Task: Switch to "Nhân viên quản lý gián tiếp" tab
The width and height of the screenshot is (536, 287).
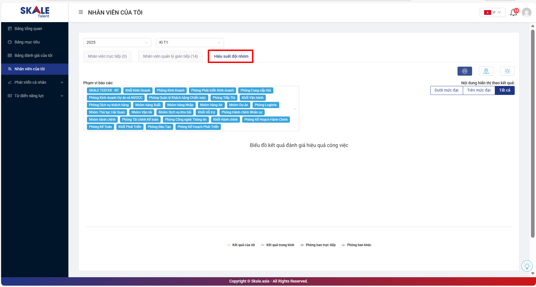Action: click(x=170, y=56)
